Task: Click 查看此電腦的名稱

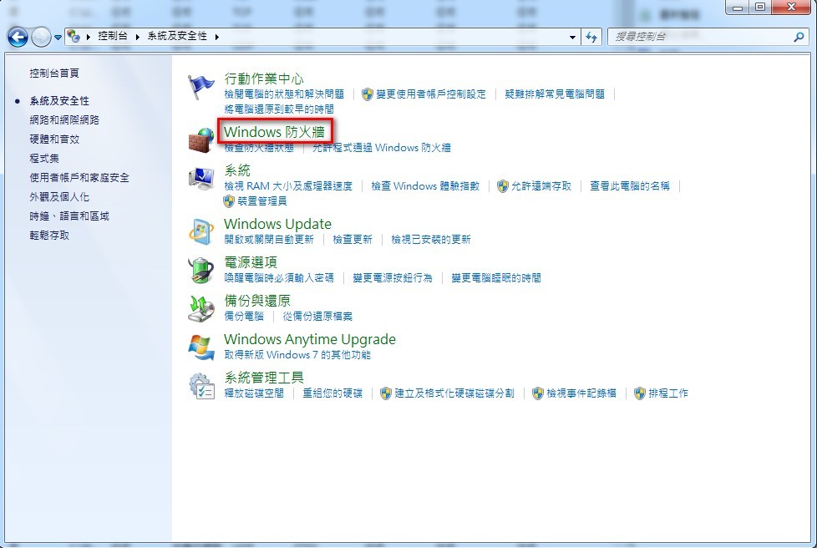Action: click(x=630, y=186)
